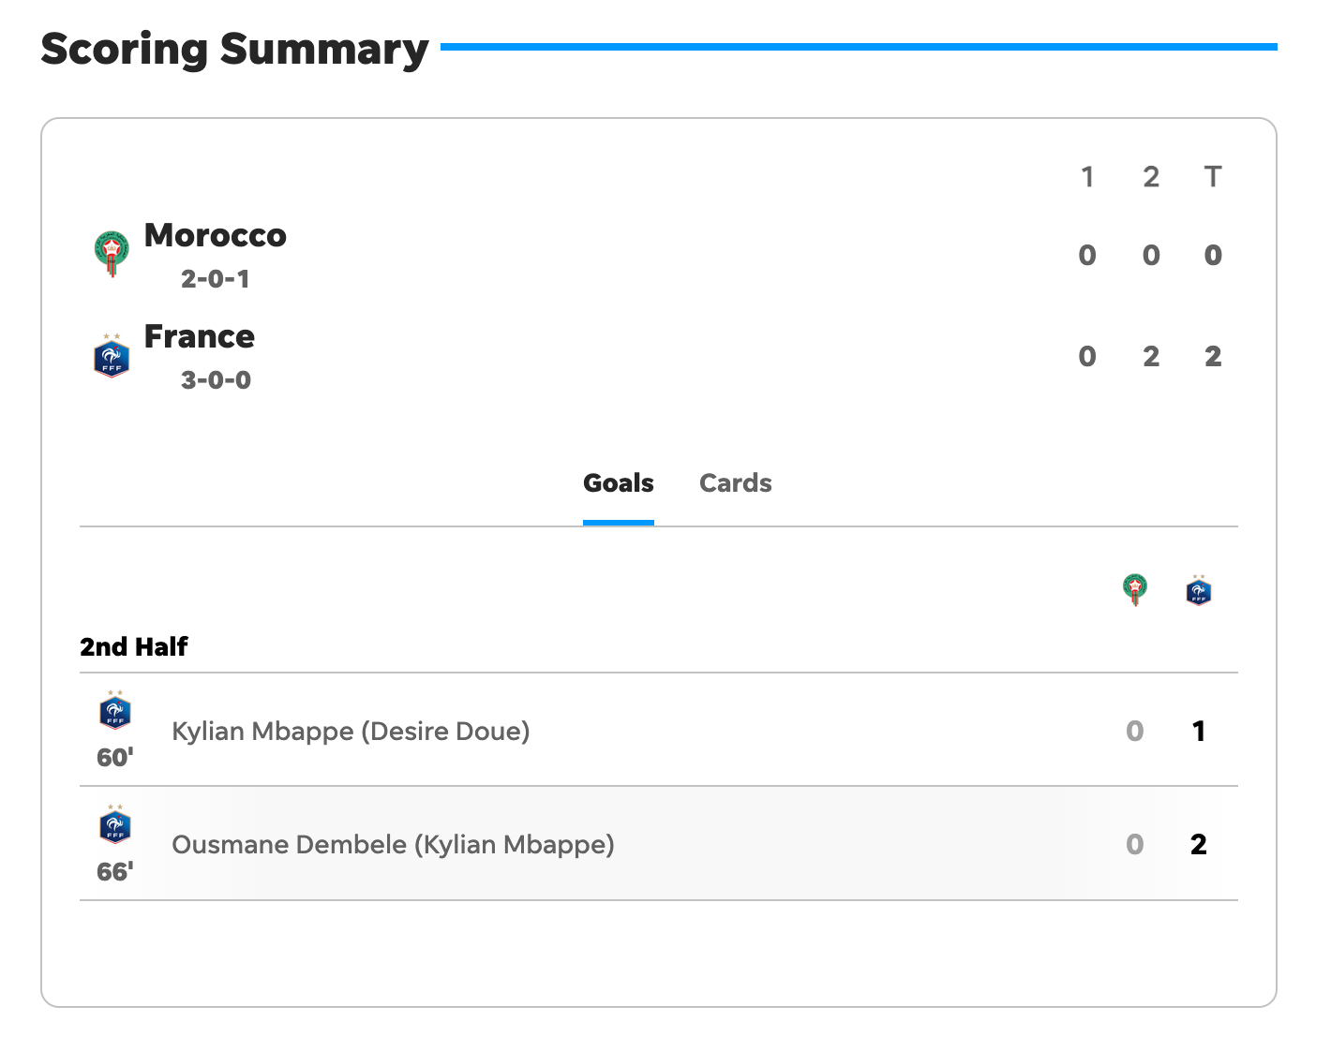This screenshot has height=1051, width=1331.
Task: Click France's 3-0-0 record
Action: pyautogui.click(x=216, y=380)
